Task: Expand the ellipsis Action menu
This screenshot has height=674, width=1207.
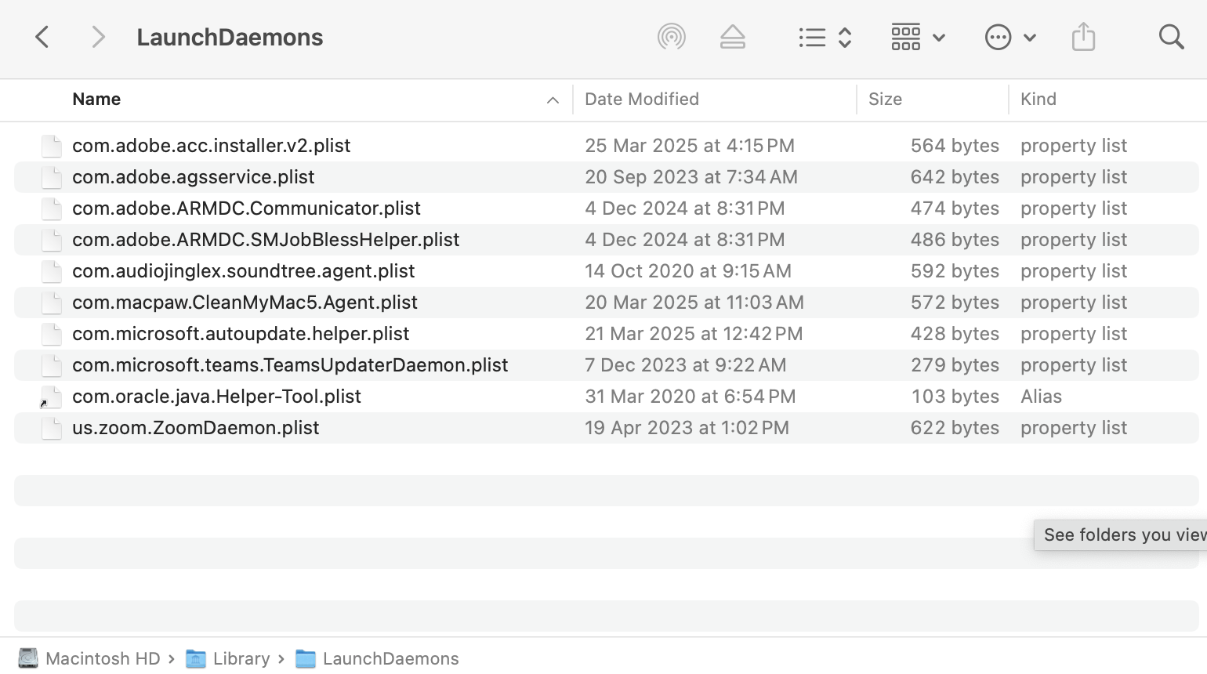Action: click(x=1009, y=37)
